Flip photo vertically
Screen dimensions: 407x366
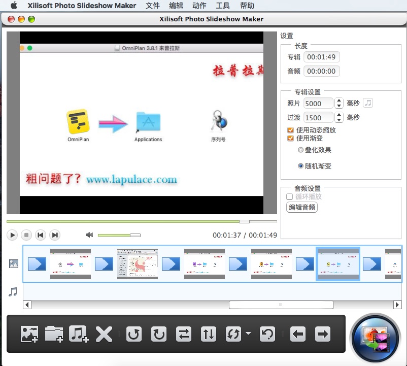tap(209, 334)
